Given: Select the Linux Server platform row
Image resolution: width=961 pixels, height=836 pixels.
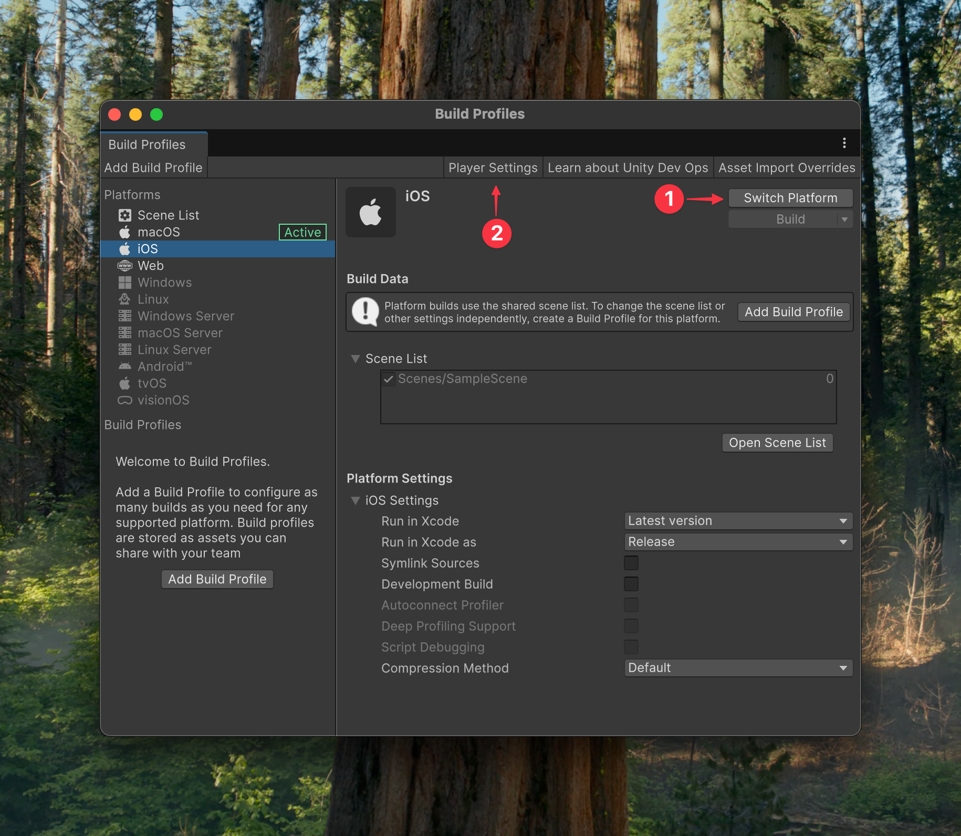Looking at the screenshot, I should click(217, 350).
